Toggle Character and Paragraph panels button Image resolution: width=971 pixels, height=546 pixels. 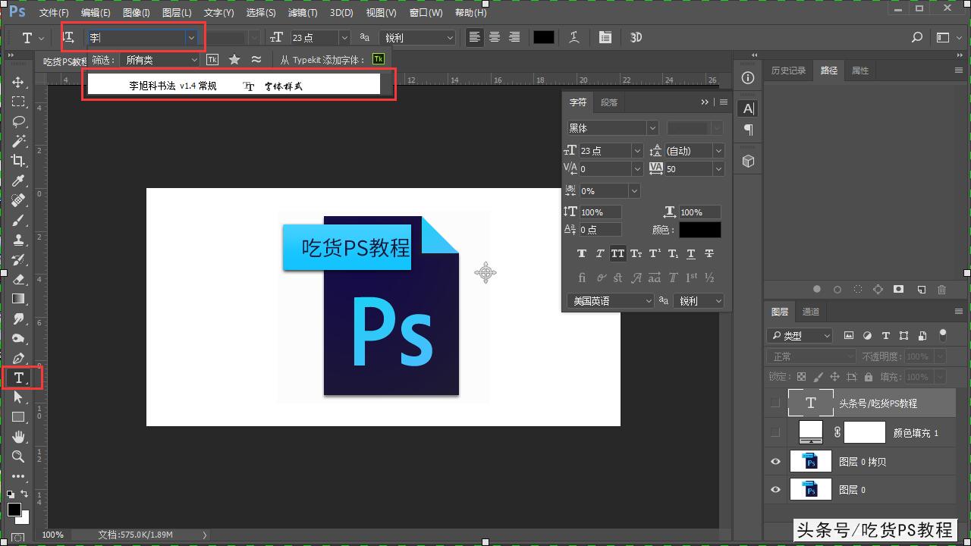[x=605, y=37]
